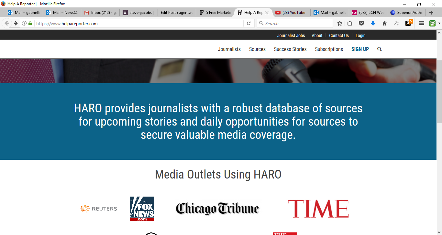Switch to the Mail – News tab
Viewport: 442px width, 235px height.
coord(62,13)
